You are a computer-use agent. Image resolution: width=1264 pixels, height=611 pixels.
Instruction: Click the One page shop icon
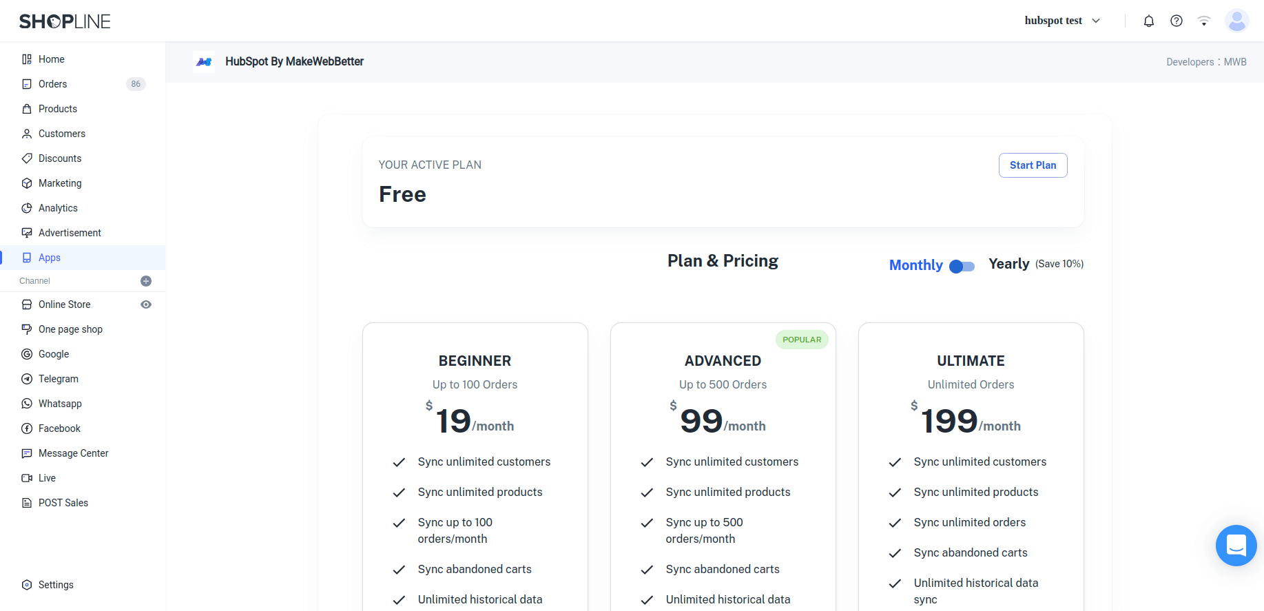click(x=27, y=329)
